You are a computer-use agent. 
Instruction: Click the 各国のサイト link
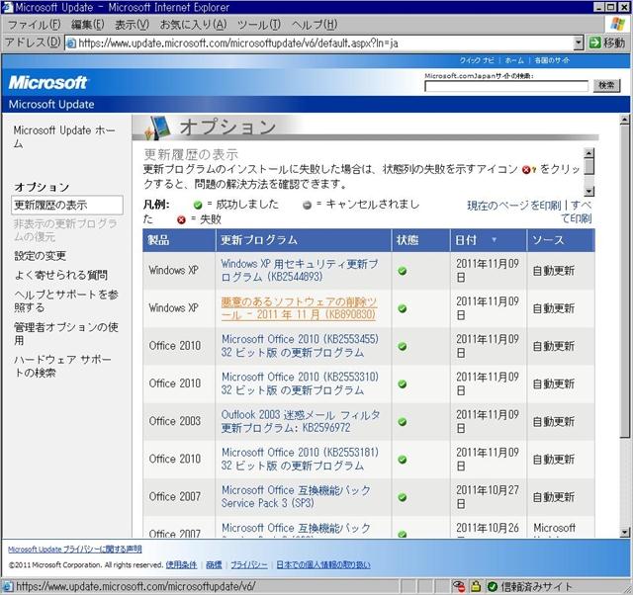(552, 60)
